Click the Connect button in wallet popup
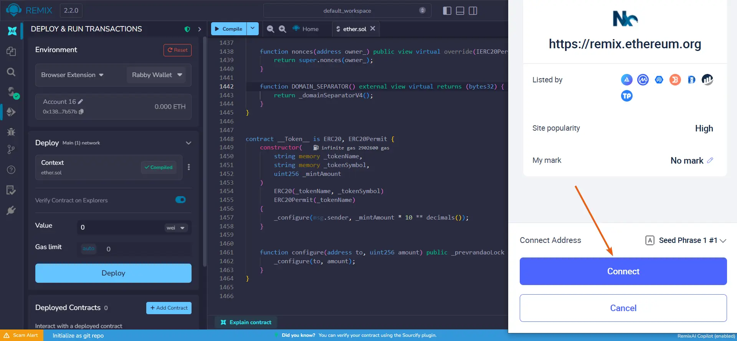The width and height of the screenshot is (737, 341). 623,271
